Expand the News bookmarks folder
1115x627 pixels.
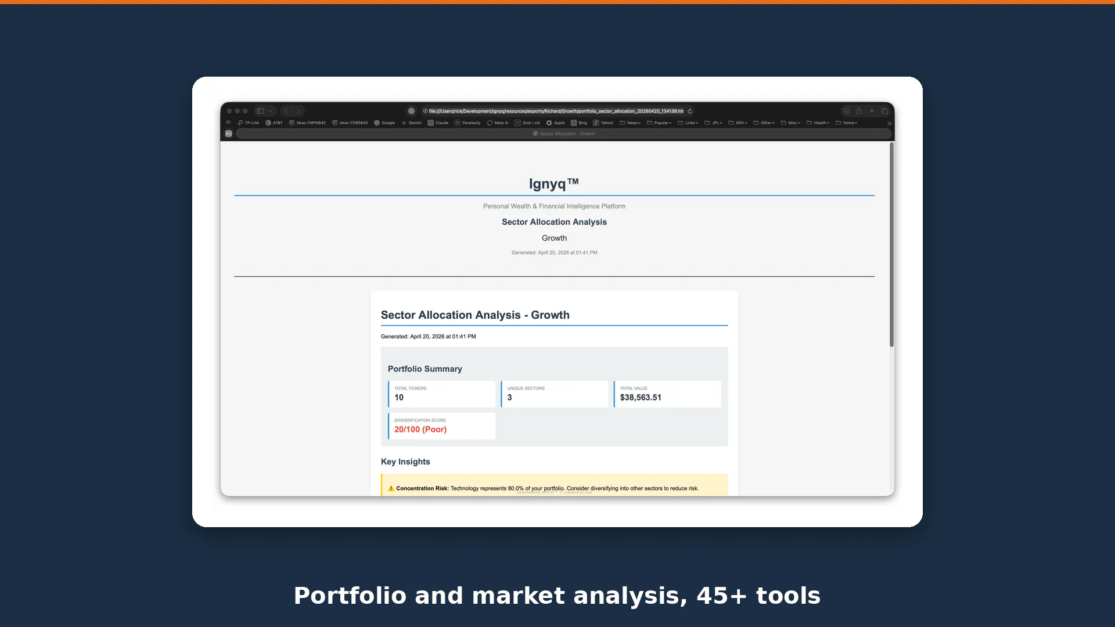click(x=630, y=123)
